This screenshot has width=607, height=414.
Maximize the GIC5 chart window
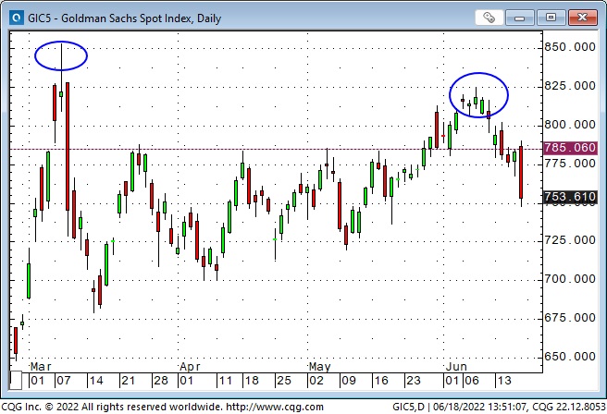tap(551, 18)
